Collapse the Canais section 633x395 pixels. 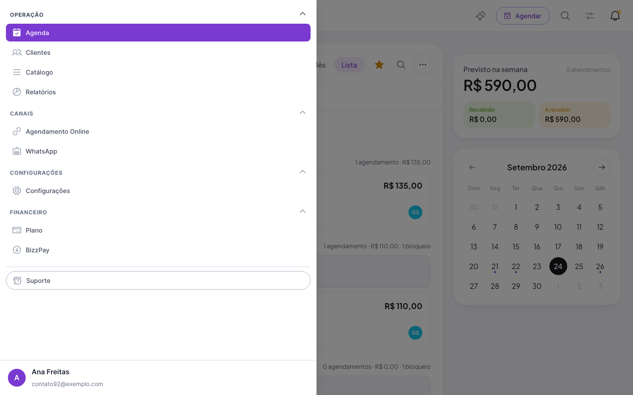pos(303,113)
